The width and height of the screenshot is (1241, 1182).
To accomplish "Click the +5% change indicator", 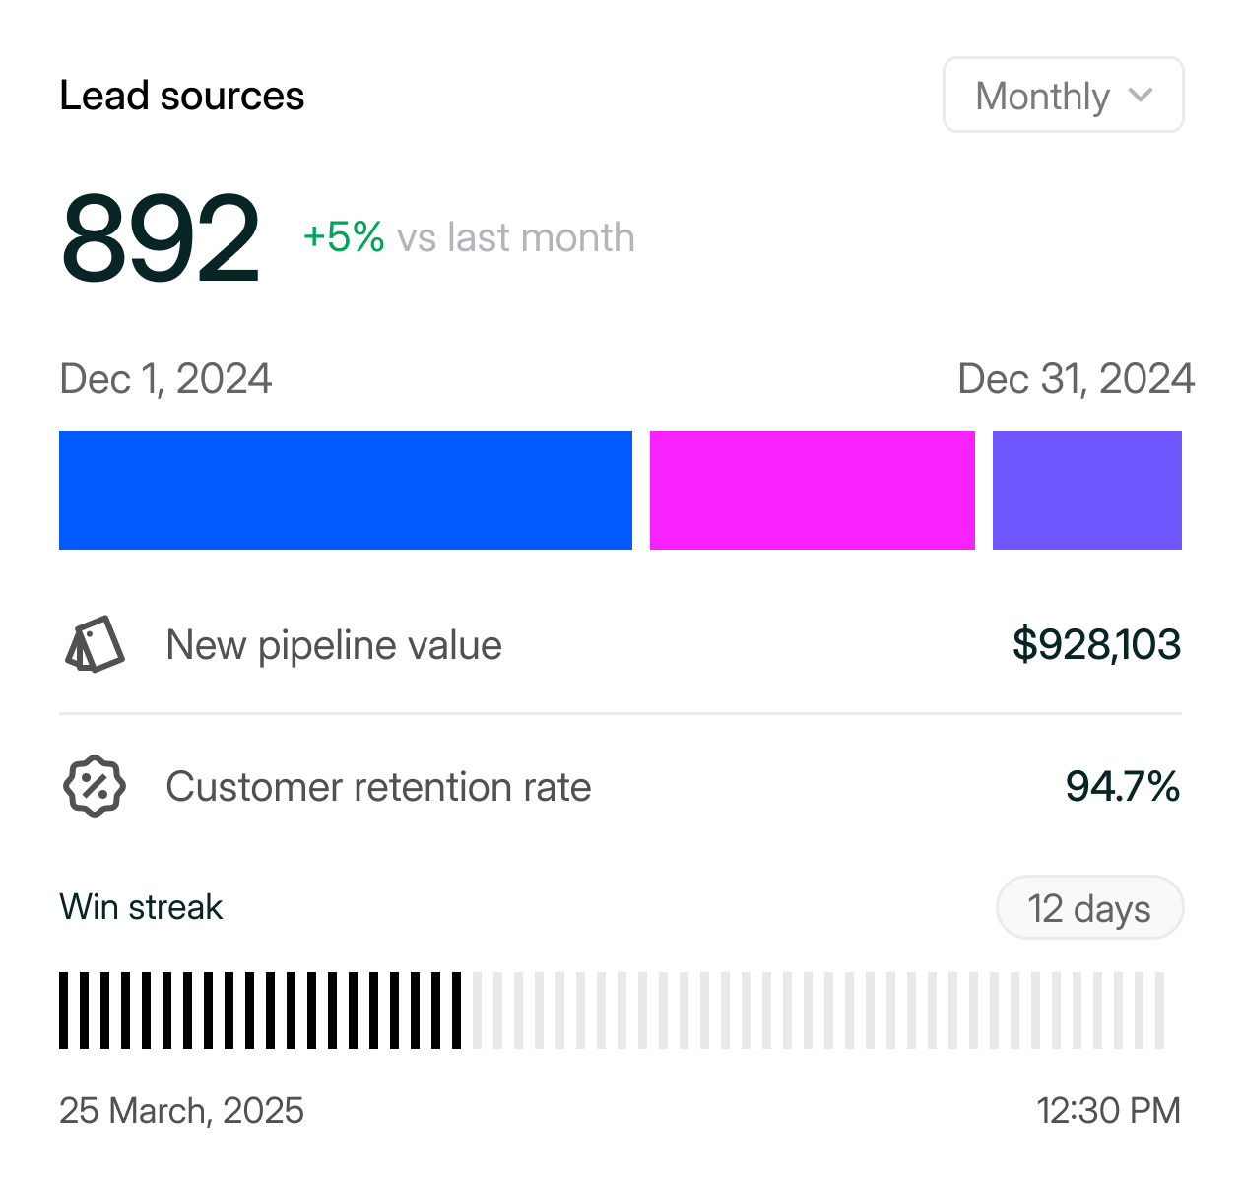I will (x=344, y=237).
